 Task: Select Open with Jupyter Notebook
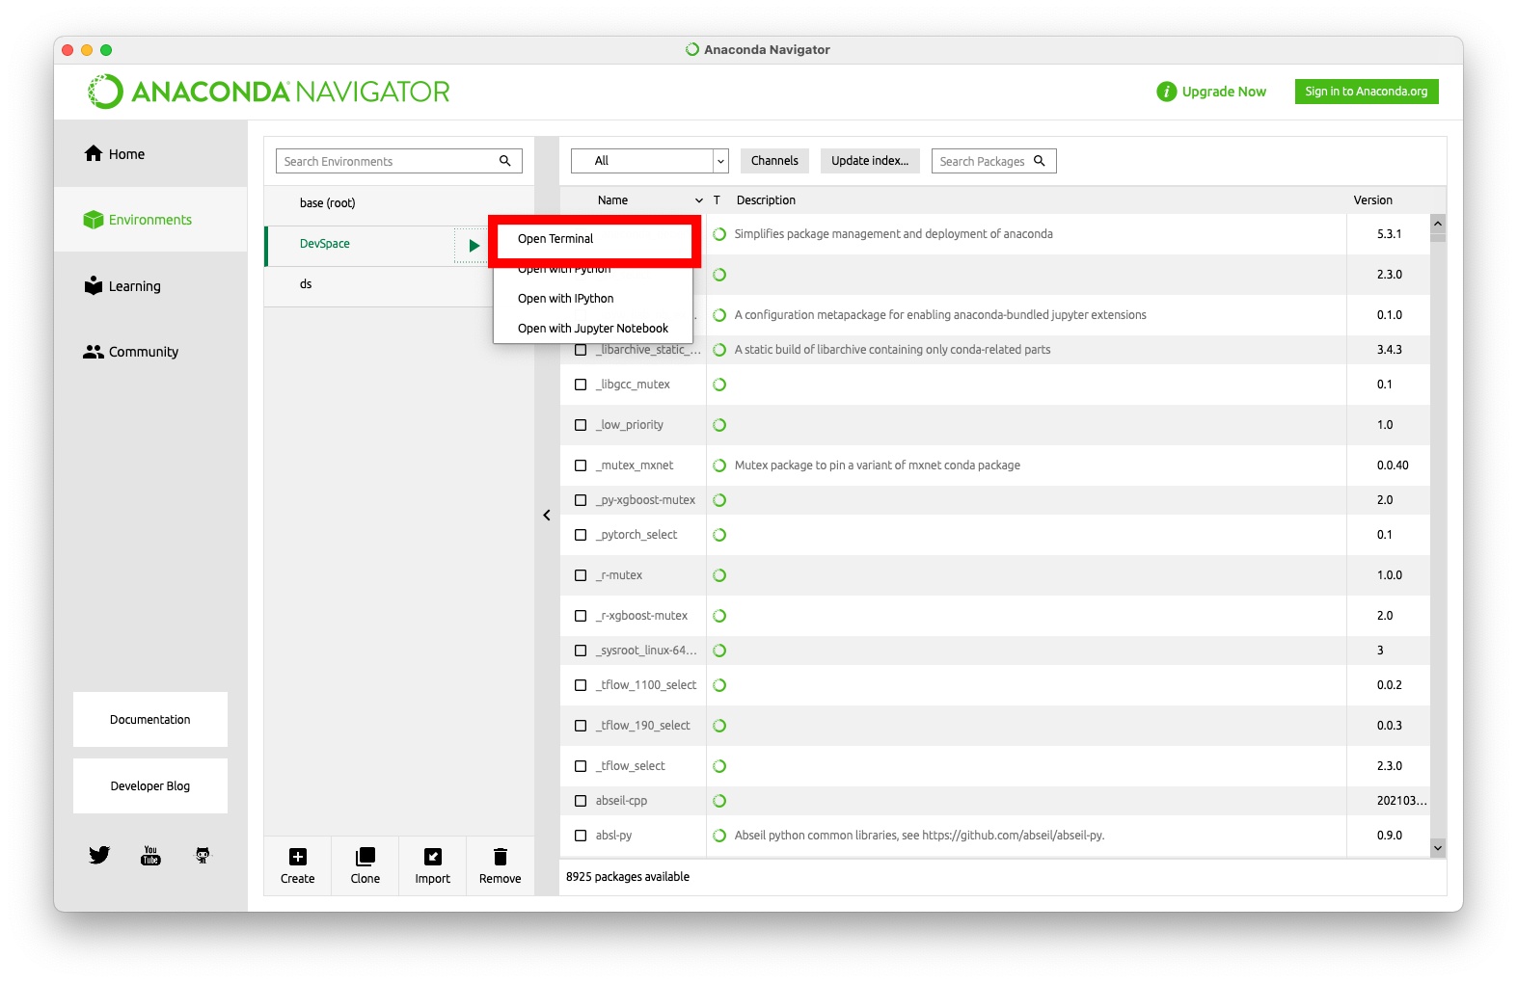pos(592,329)
